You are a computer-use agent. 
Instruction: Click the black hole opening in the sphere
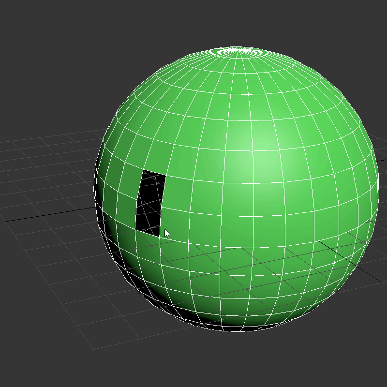pyautogui.click(x=150, y=203)
